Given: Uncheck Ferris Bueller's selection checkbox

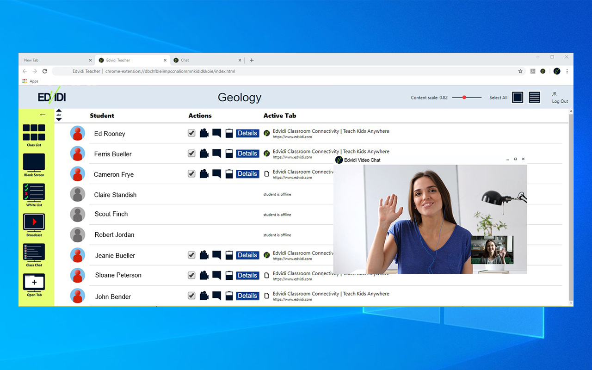Looking at the screenshot, I should coord(191,154).
